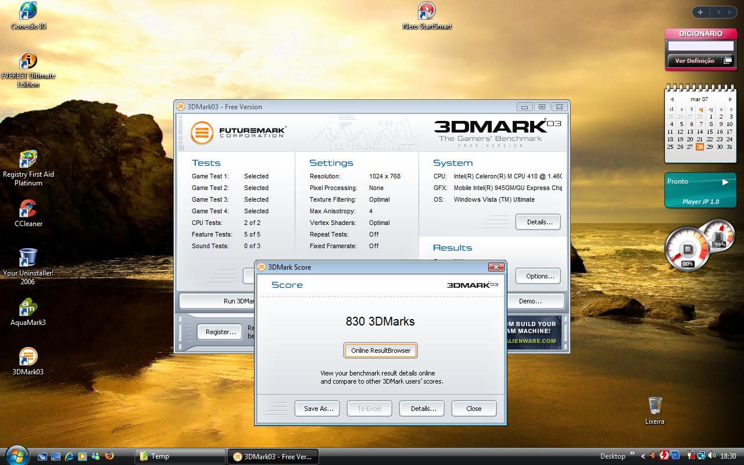This screenshot has width=744, height=465.
Task: Go to previous month in calendar gadget
Action: click(x=672, y=99)
